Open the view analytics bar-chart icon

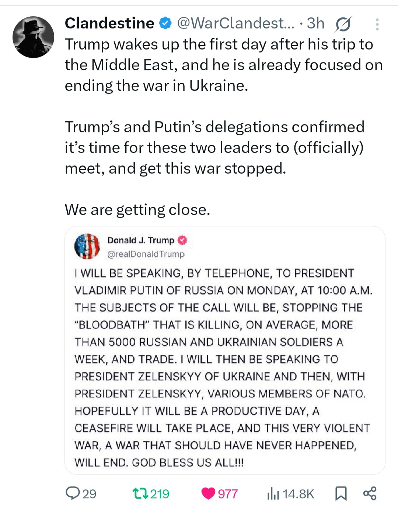tap(273, 493)
